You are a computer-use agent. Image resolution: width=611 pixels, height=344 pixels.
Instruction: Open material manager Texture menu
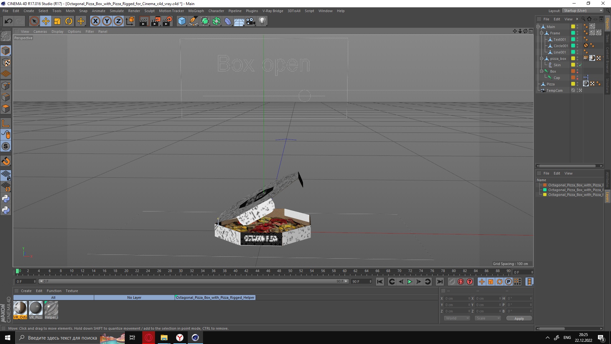(x=72, y=291)
